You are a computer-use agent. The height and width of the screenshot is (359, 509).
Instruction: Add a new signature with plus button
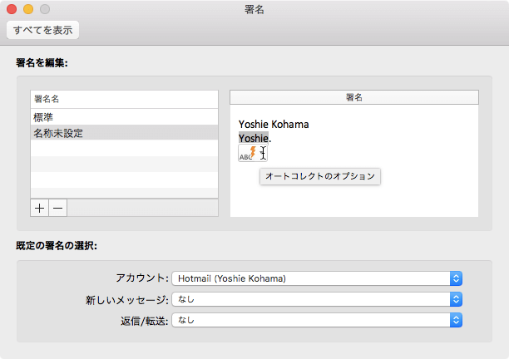coord(40,208)
